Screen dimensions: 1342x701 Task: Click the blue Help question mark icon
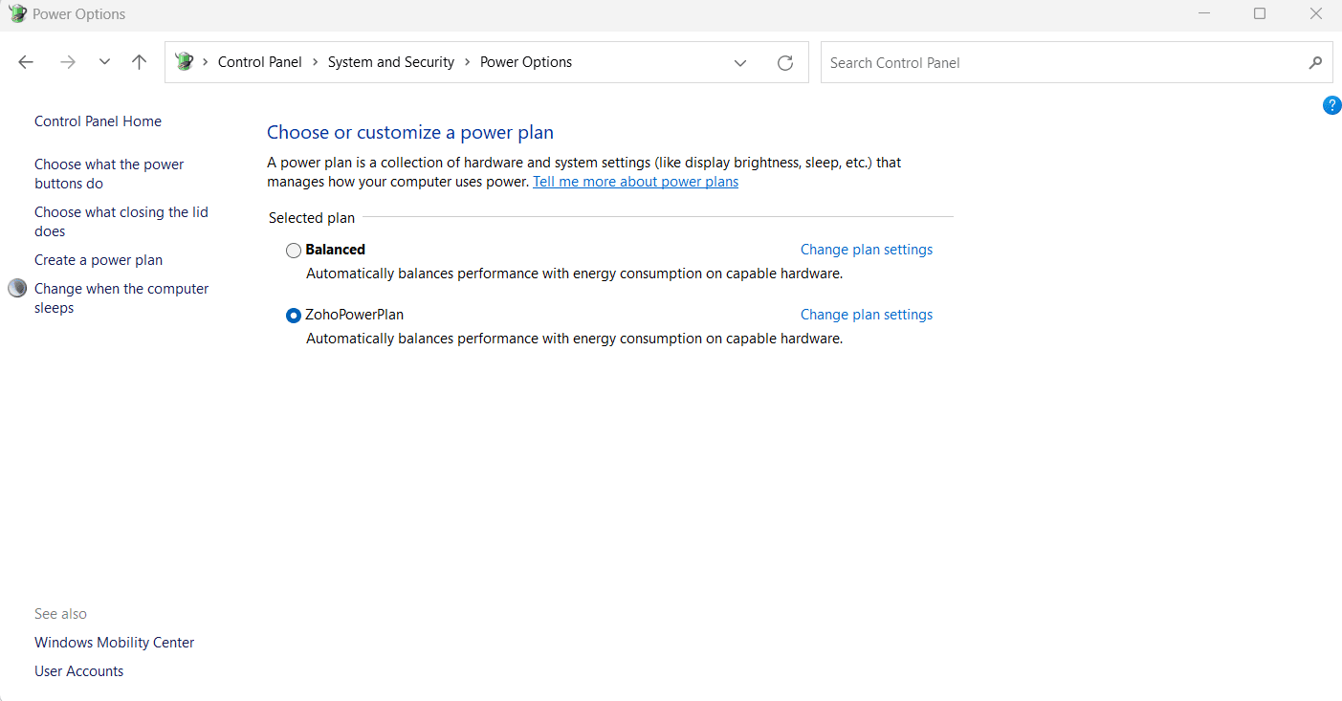pos(1331,105)
